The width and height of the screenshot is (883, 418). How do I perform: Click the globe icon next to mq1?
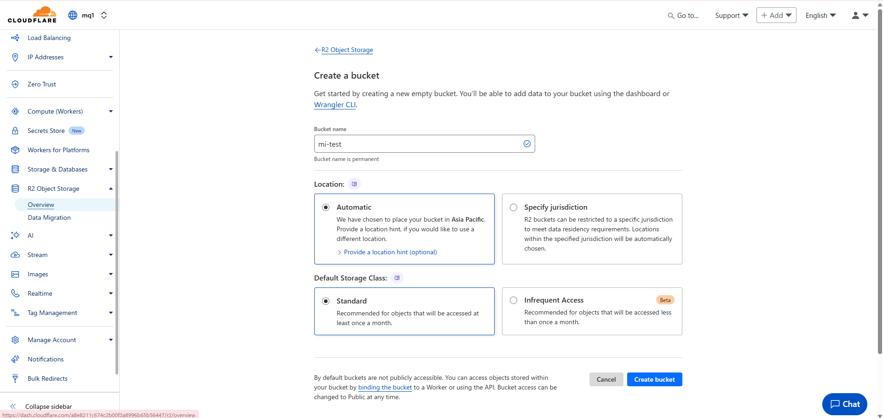pyautogui.click(x=73, y=15)
